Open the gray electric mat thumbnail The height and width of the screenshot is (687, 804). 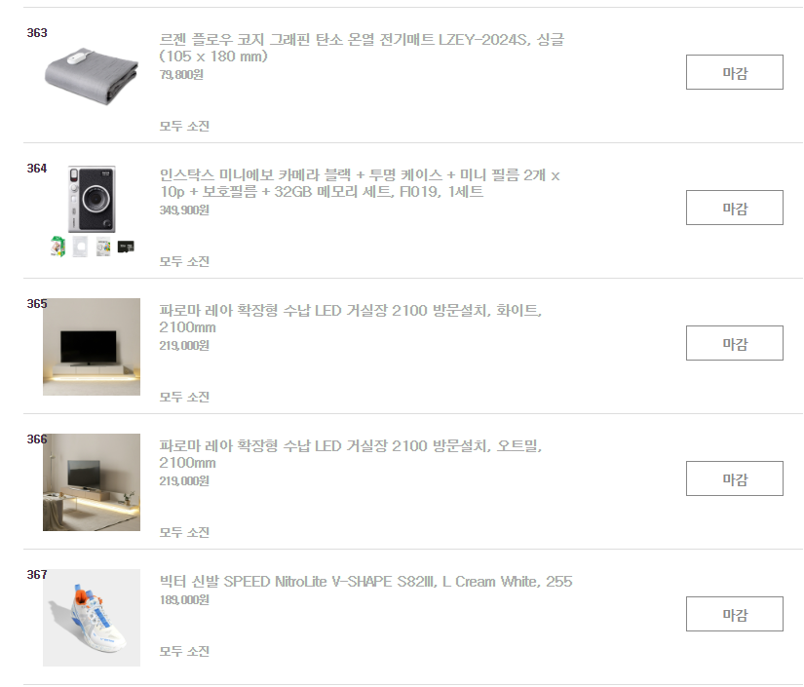coord(92,76)
